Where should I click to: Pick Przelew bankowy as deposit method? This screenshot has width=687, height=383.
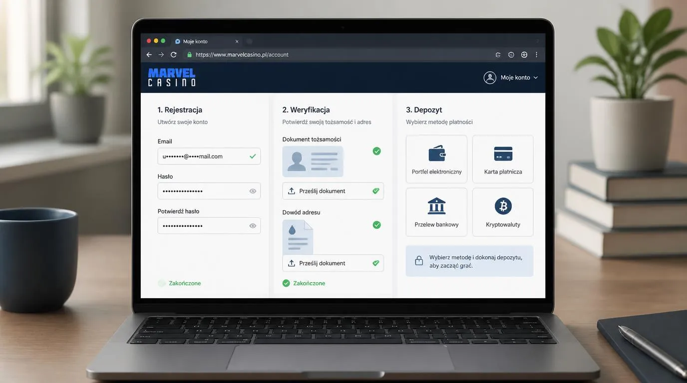436,212
